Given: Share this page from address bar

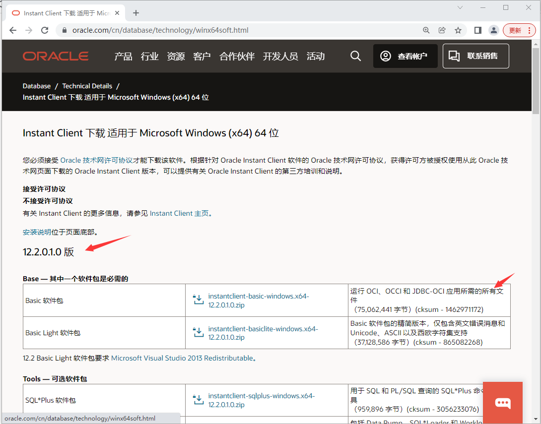Looking at the screenshot, I should click(442, 30).
